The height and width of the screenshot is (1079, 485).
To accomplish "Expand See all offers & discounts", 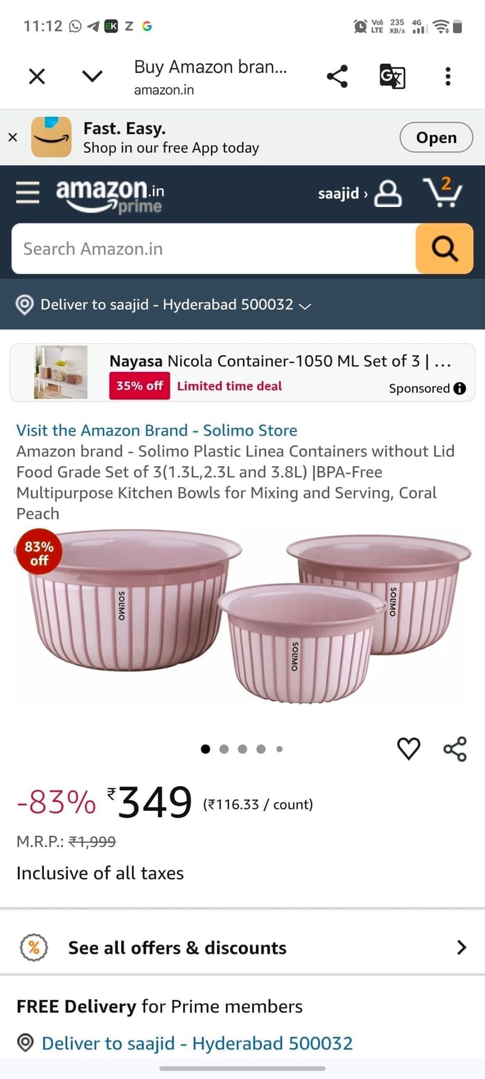I will [x=242, y=947].
